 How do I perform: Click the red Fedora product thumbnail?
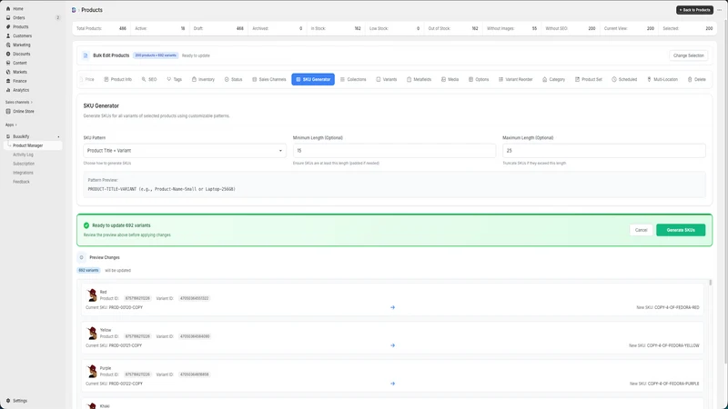92,294
